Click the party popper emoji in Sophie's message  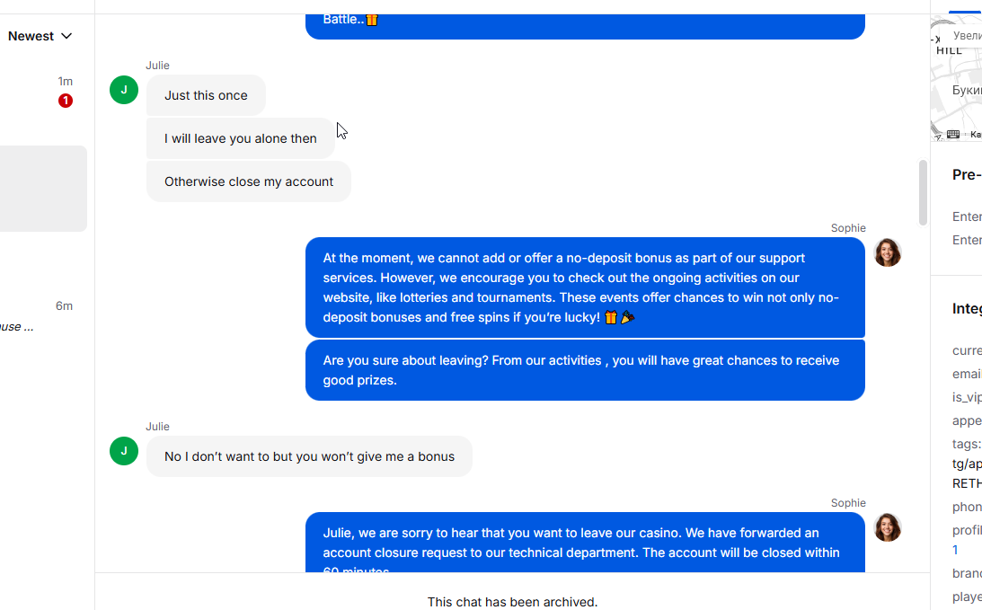pyautogui.click(x=627, y=317)
